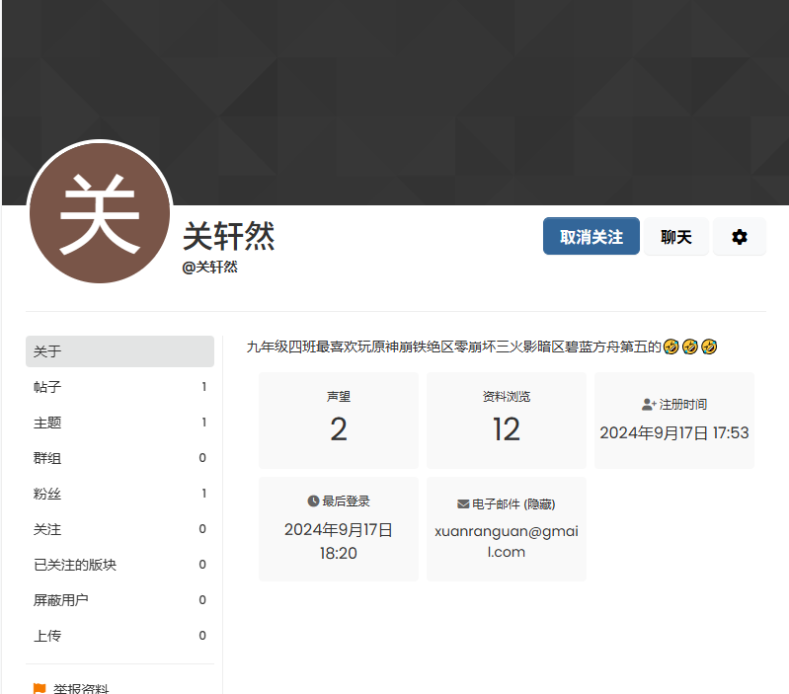Select the 关于 tab in sidebar
Image resolution: width=789 pixels, height=694 pixels.
tap(119, 351)
